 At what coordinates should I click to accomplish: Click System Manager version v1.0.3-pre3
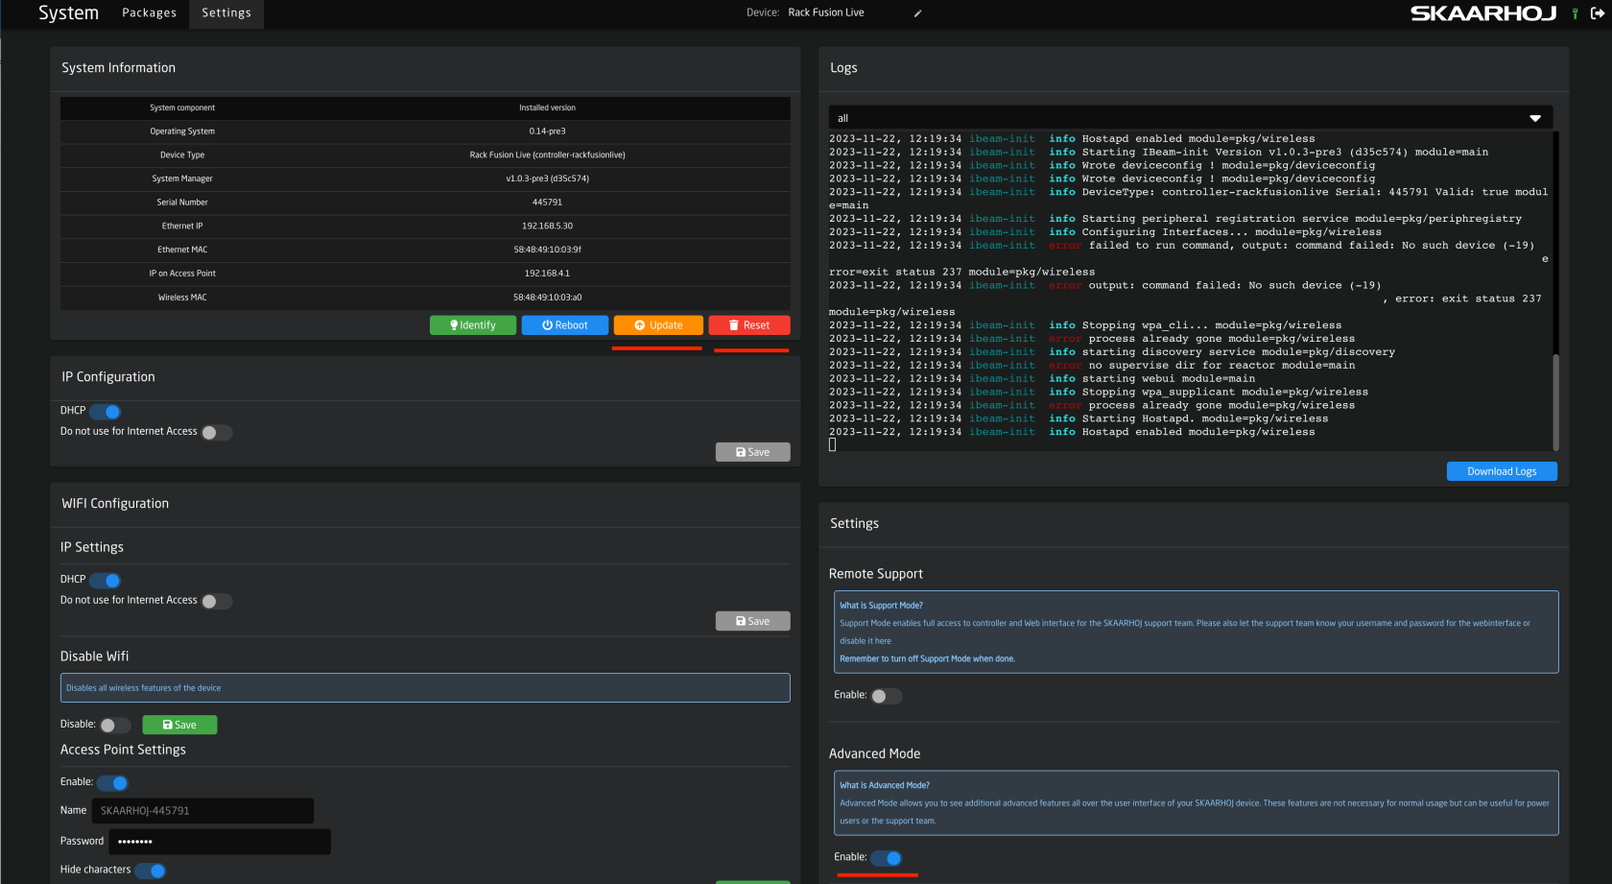pyautogui.click(x=547, y=179)
